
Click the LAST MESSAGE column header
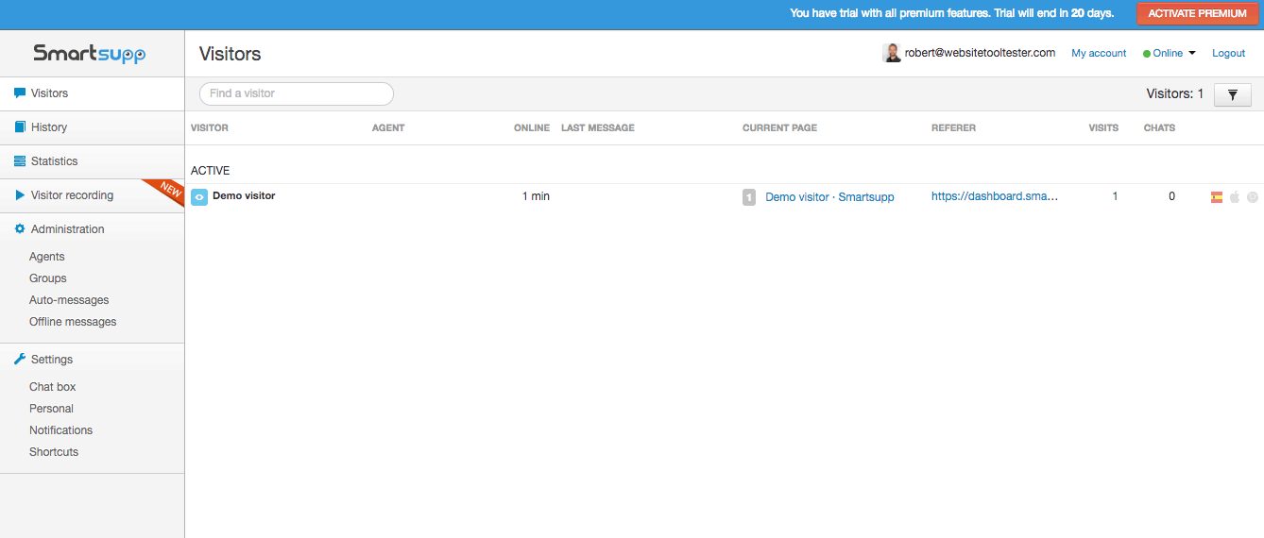tap(598, 128)
